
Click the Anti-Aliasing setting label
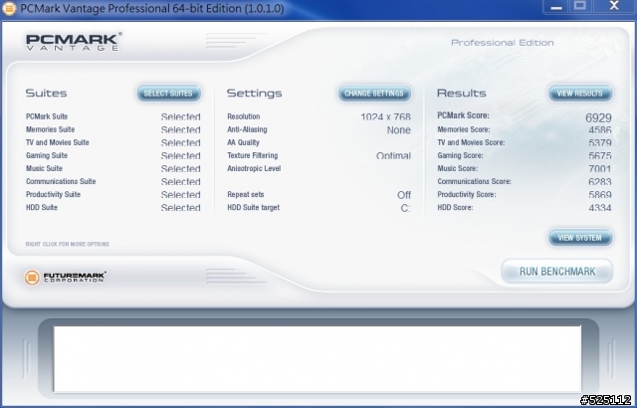pyautogui.click(x=247, y=129)
